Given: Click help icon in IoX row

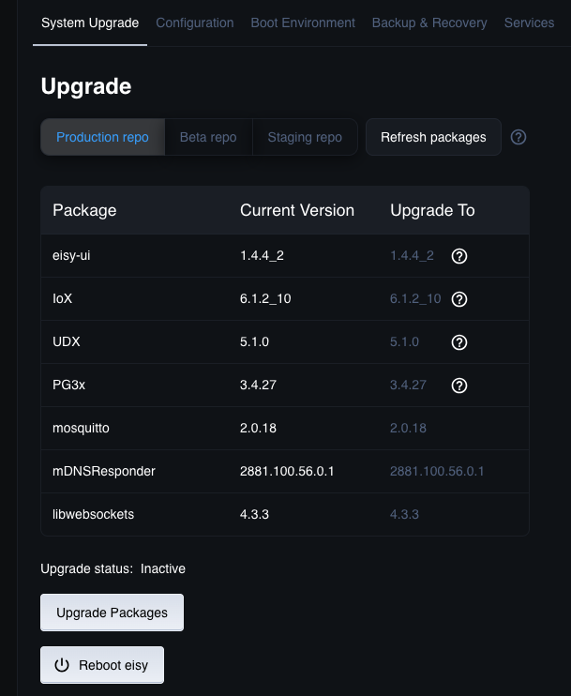Looking at the screenshot, I should 459,299.
